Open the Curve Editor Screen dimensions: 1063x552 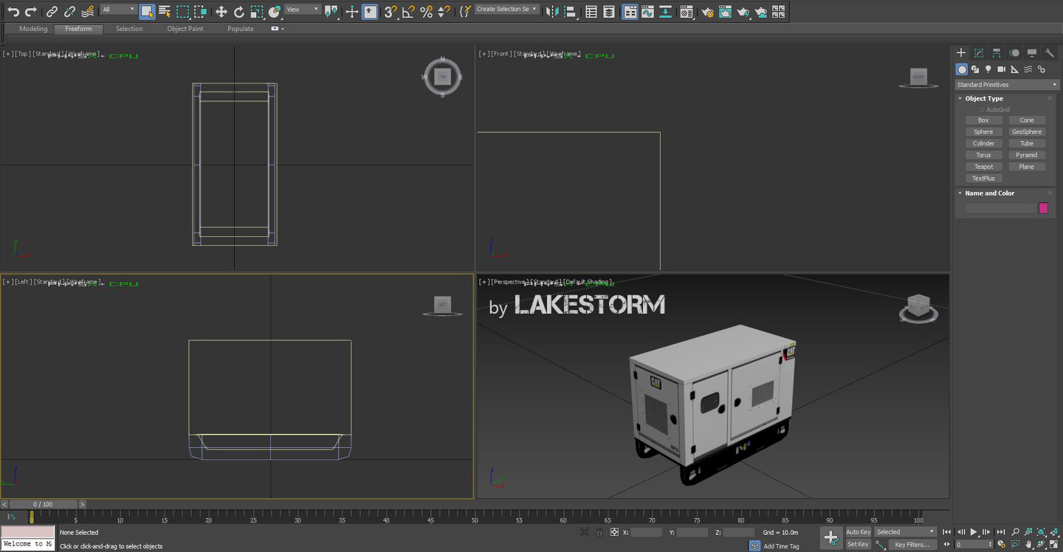(647, 12)
